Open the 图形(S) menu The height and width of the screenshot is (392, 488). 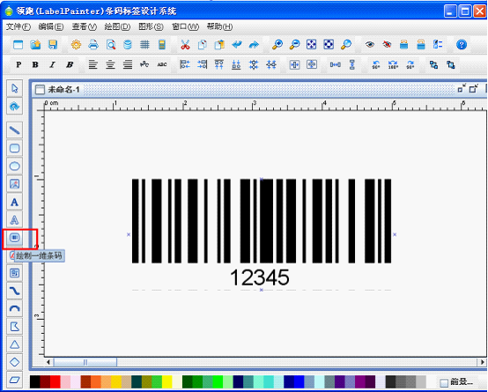click(x=151, y=26)
